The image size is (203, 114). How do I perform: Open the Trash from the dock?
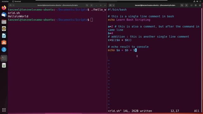[x=4, y=65]
